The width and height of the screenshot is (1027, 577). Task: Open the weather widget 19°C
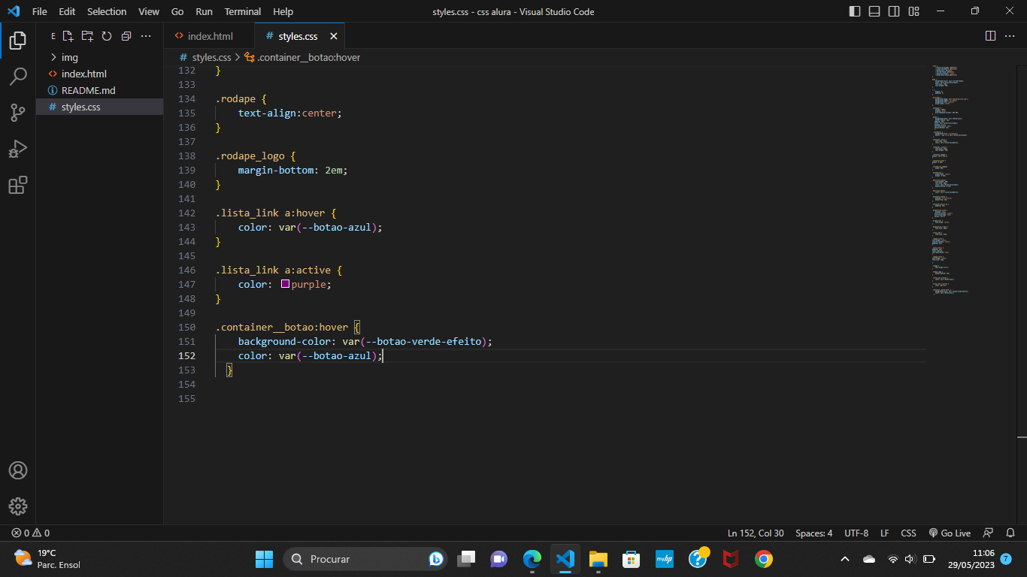[47, 559]
